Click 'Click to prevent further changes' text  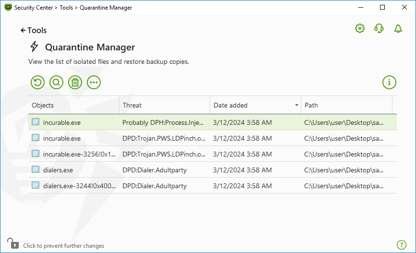pos(64,246)
